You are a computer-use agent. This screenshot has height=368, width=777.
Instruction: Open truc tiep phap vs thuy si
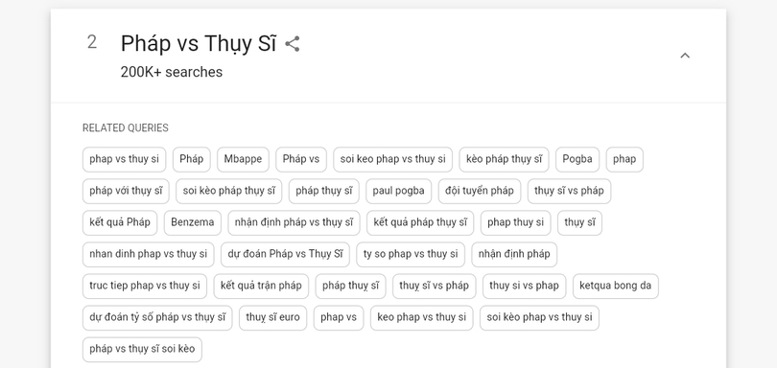145,287
